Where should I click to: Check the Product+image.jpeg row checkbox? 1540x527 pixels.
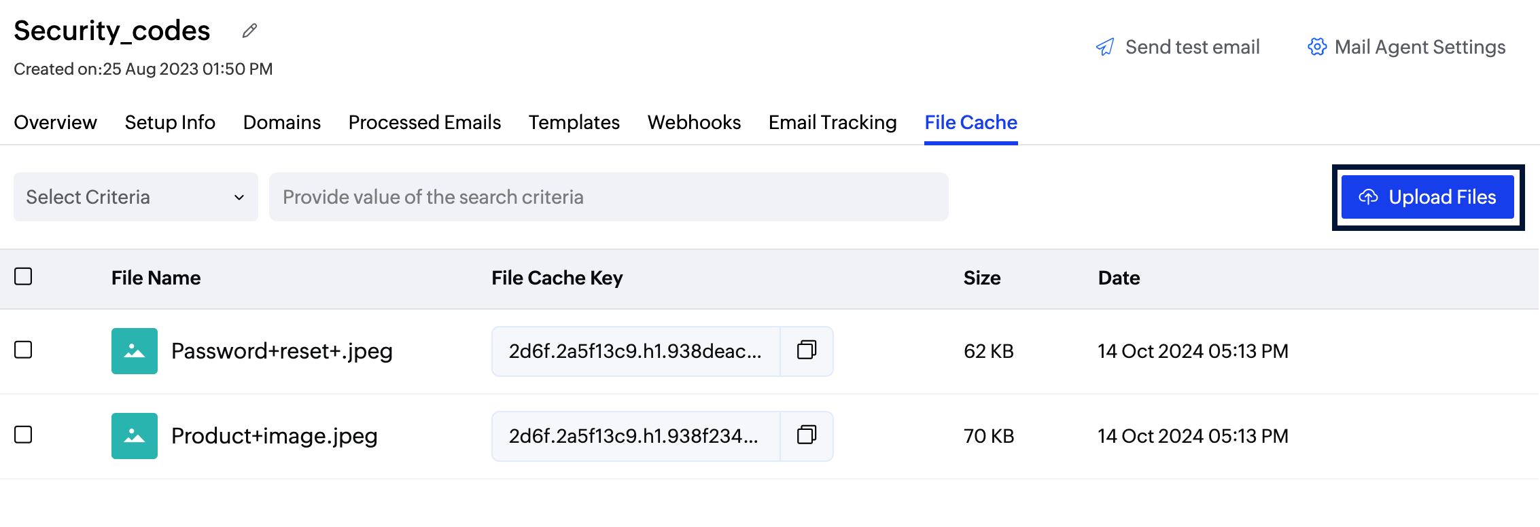23,435
